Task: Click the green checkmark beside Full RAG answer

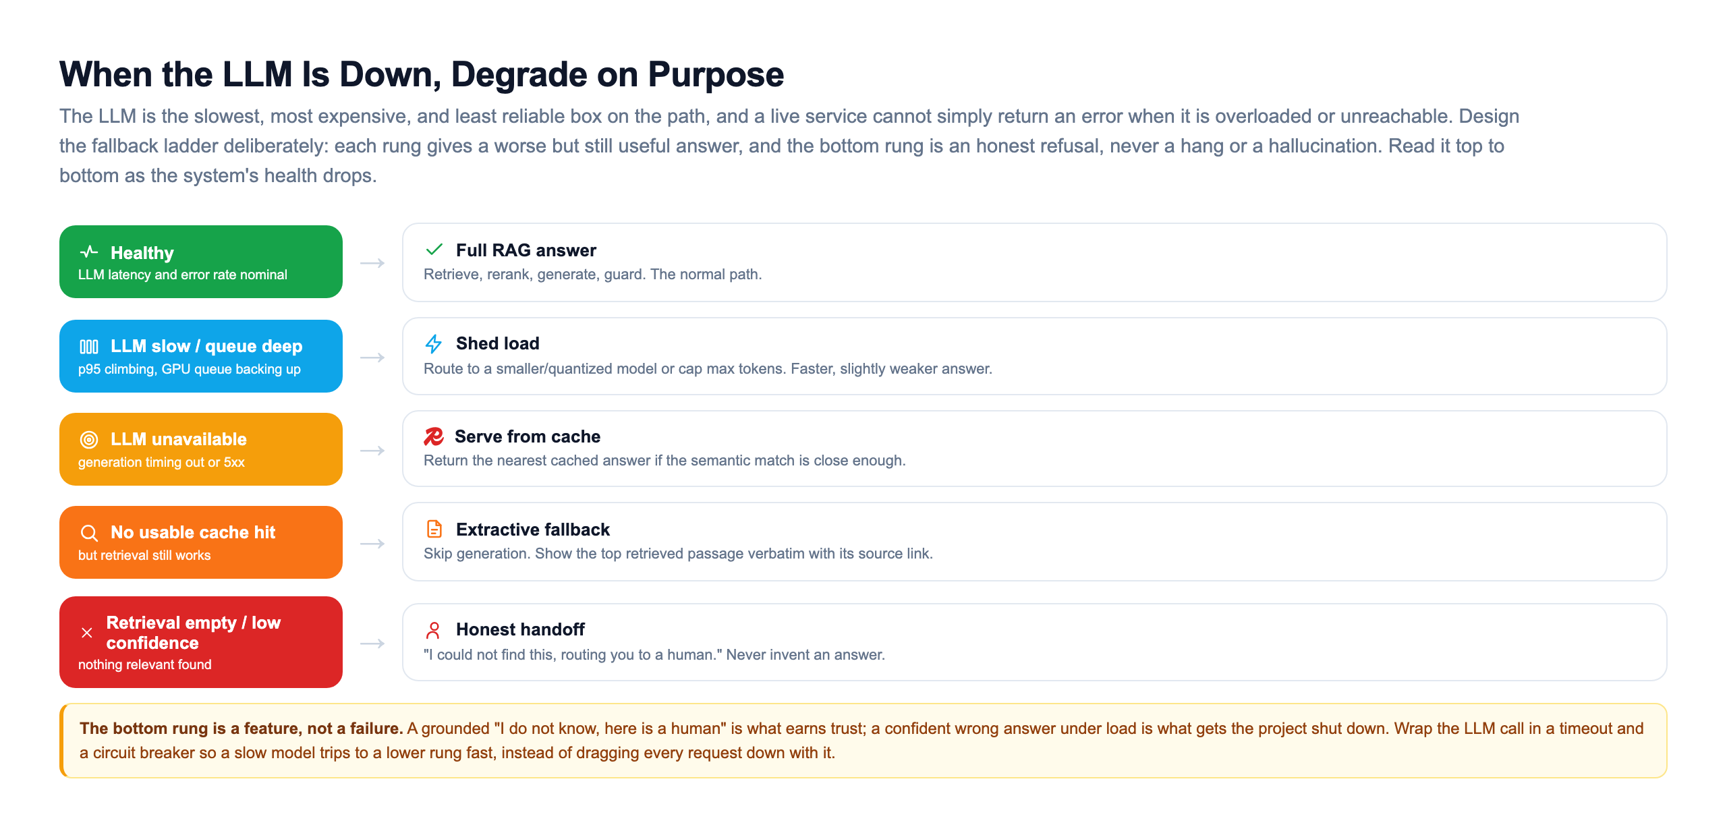Action: 434,250
